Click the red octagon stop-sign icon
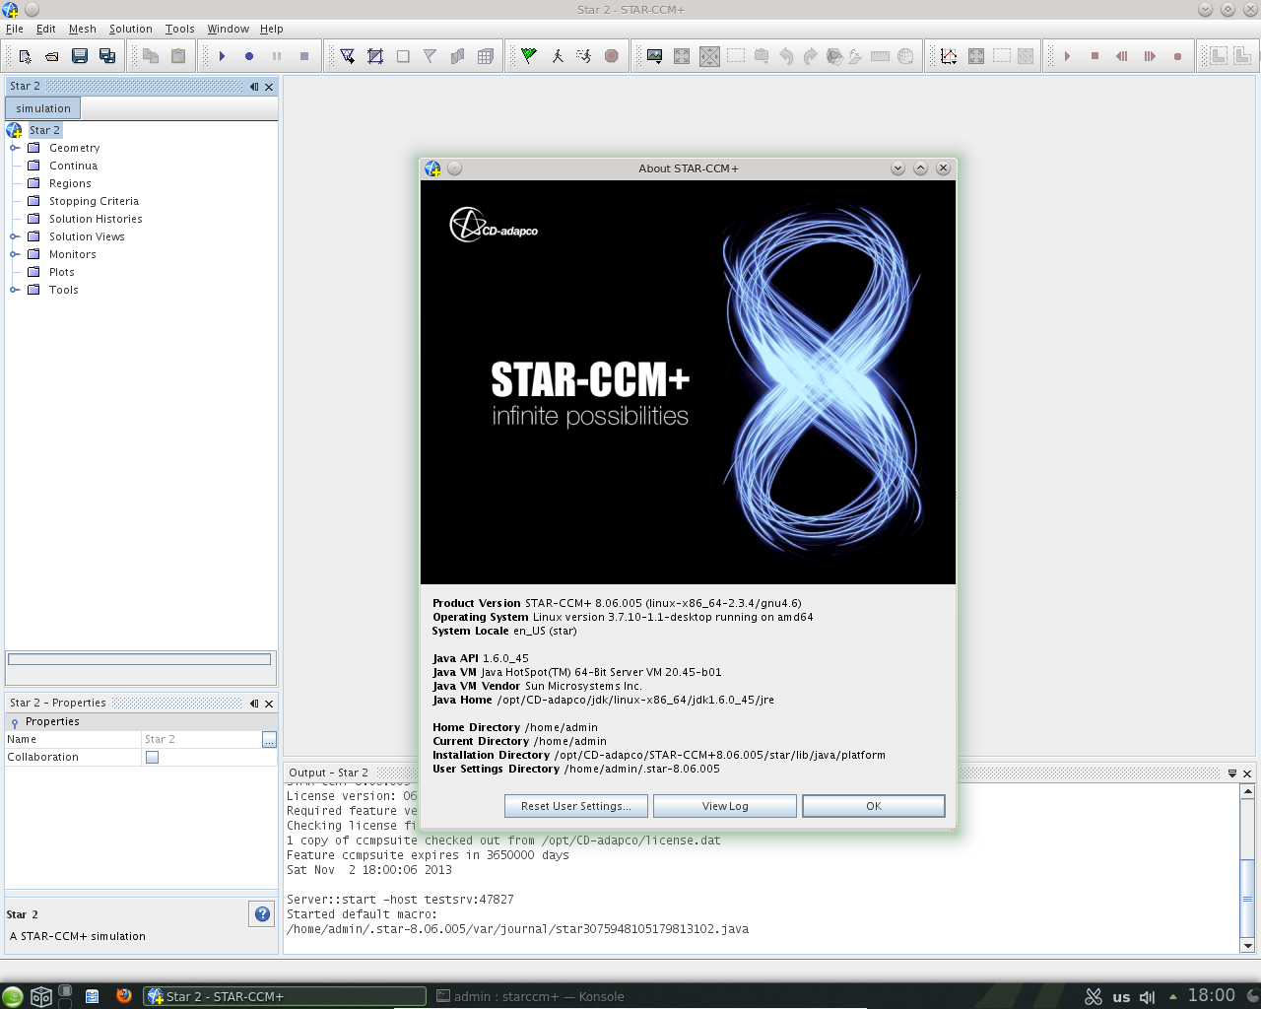Image resolution: width=1261 pixels, height=1009 pixels. point(612,56)
